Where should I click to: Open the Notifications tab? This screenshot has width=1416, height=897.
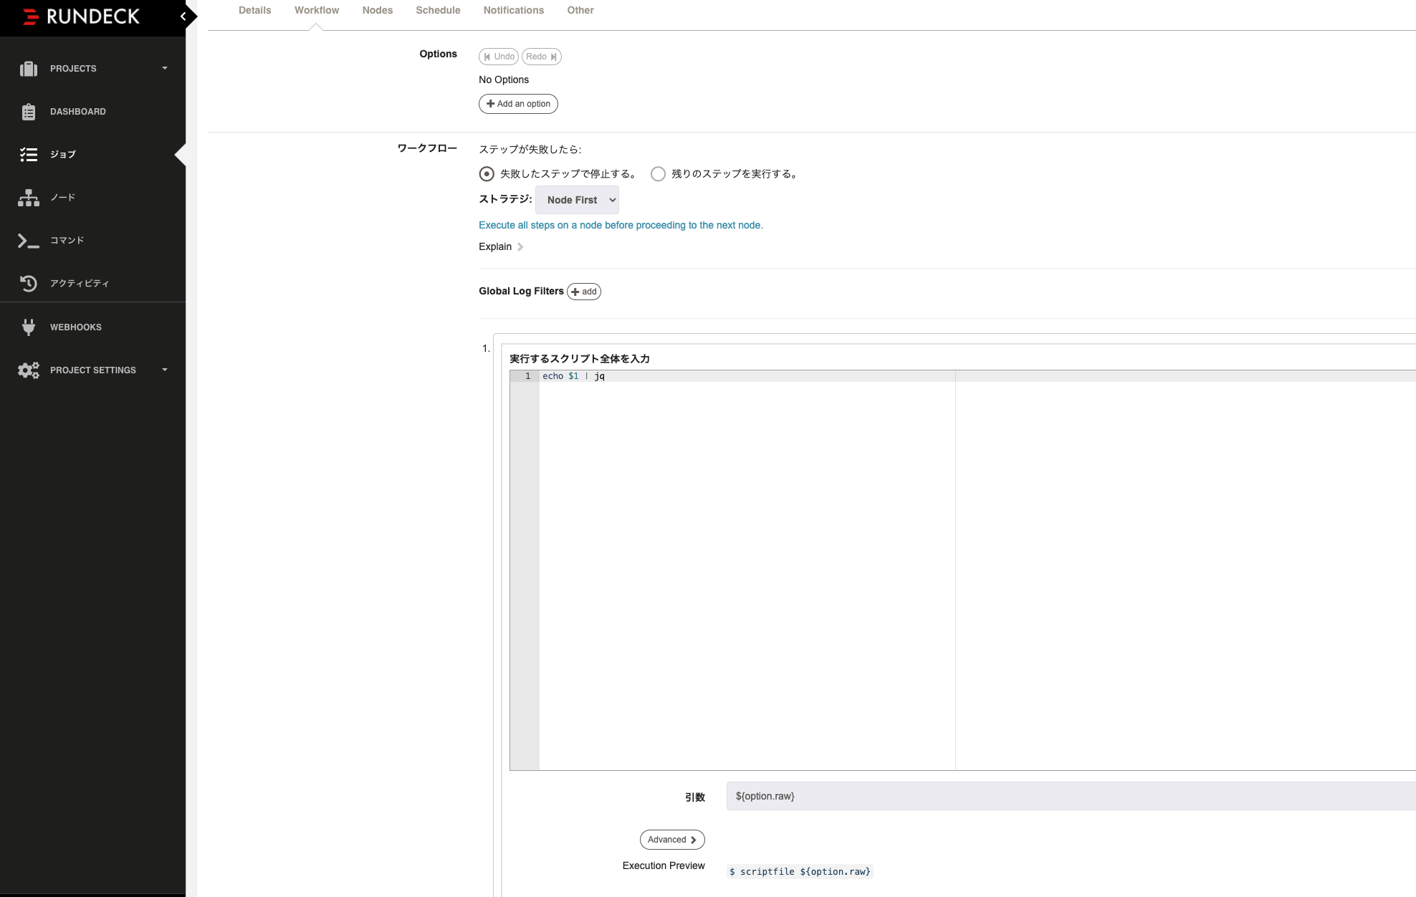[x=513, y=10]
